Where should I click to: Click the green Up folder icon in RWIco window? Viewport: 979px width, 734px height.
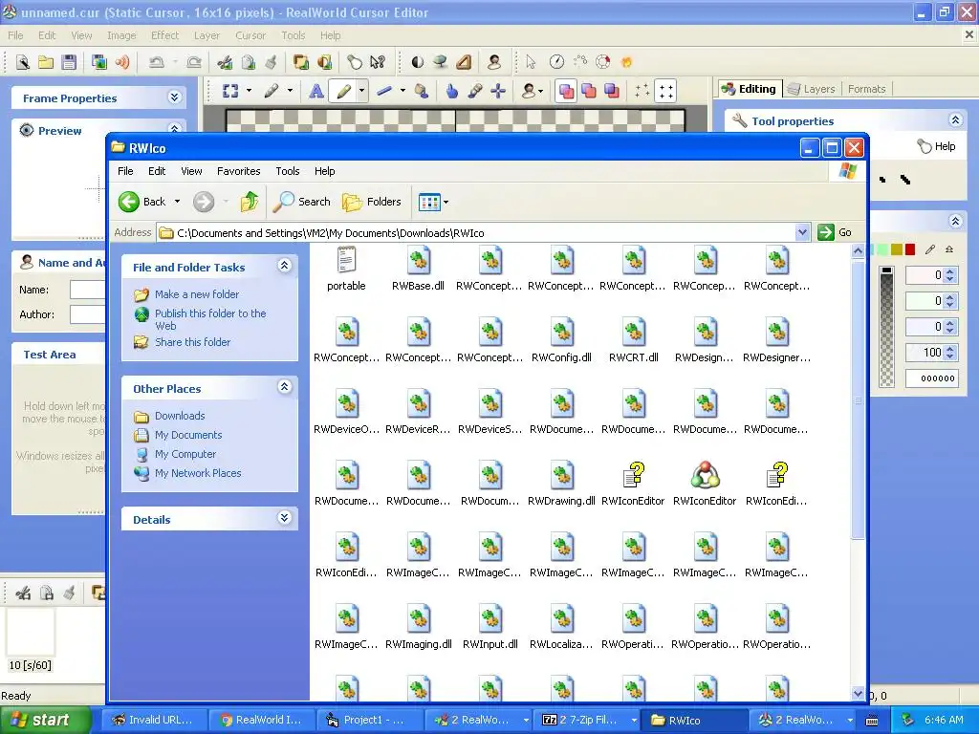click(x=250, y=202)
